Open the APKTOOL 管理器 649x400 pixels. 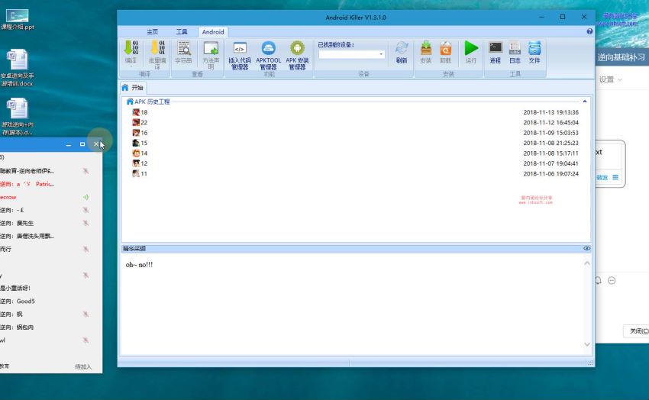click(x=268, y=55)
